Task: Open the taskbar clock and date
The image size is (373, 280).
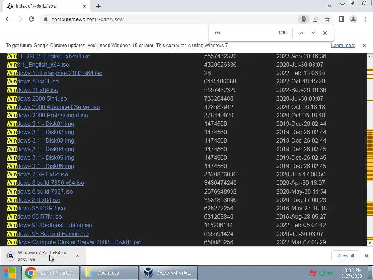Action: [x=352, y=273]
